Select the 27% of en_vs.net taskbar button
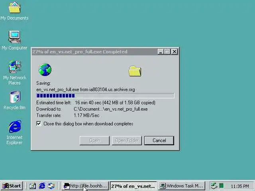 click(133, 186)
